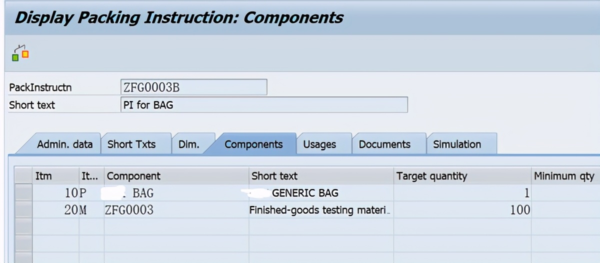Select row selector for item 20

[23, 210]
